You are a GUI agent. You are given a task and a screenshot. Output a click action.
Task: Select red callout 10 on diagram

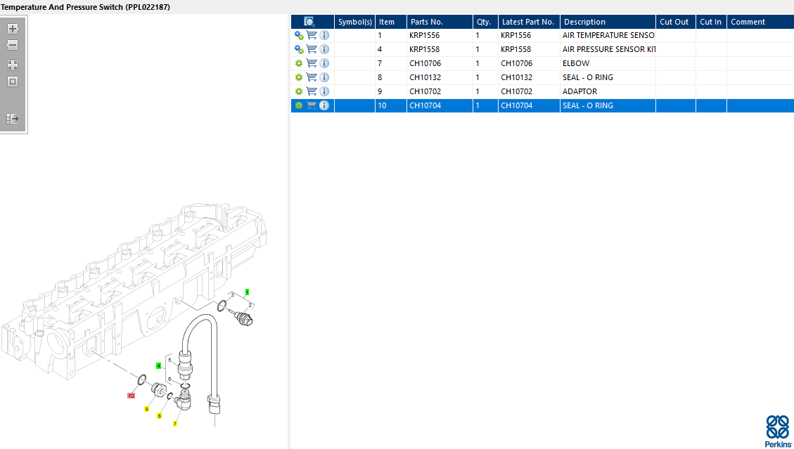[x=131, y=396]
